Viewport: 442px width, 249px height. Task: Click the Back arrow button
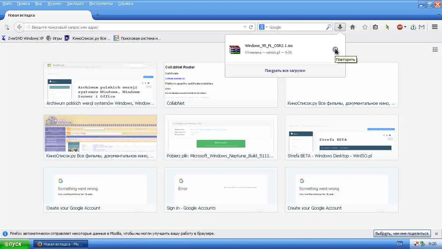19,27
